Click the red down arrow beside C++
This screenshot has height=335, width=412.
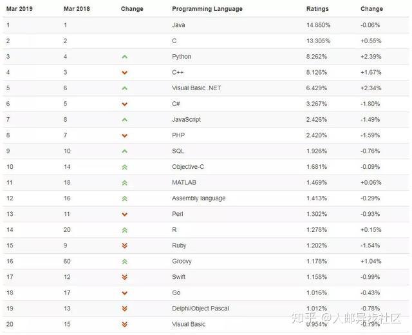tap(124, 73)
